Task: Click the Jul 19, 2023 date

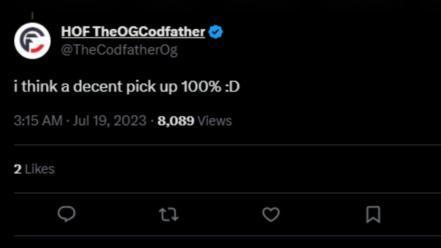Action: (110, 121)
